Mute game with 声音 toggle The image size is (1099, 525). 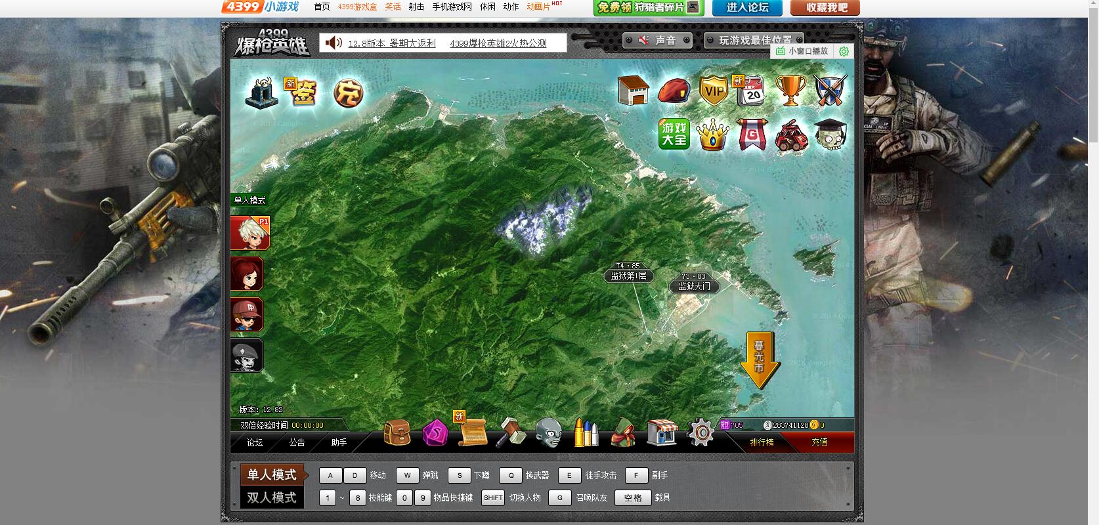click(x=657, y=41)
